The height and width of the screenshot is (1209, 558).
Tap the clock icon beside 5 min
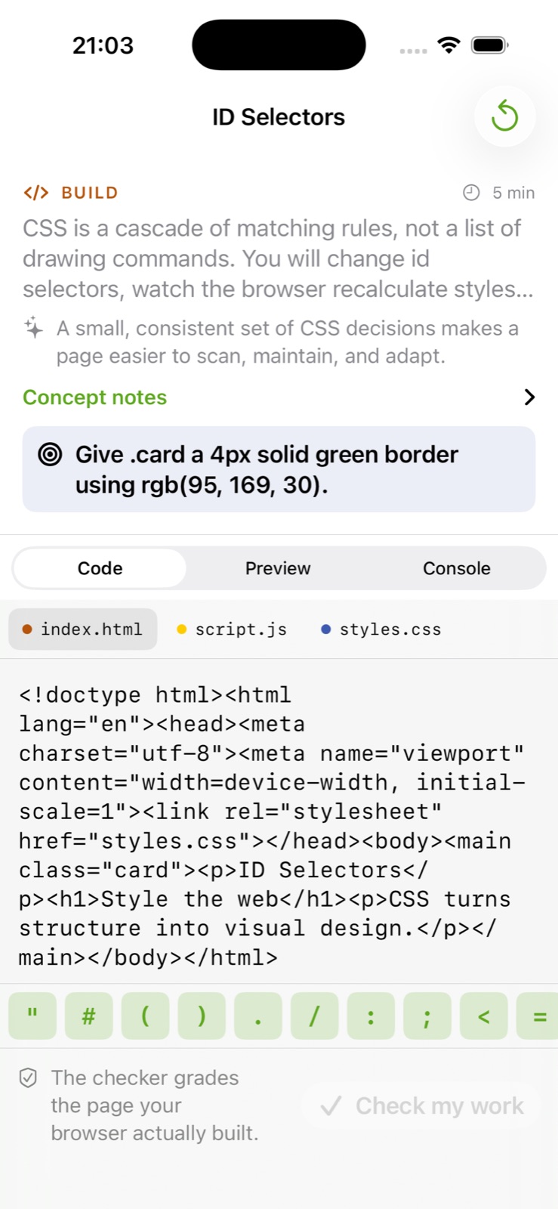click(x=471, y=193)
